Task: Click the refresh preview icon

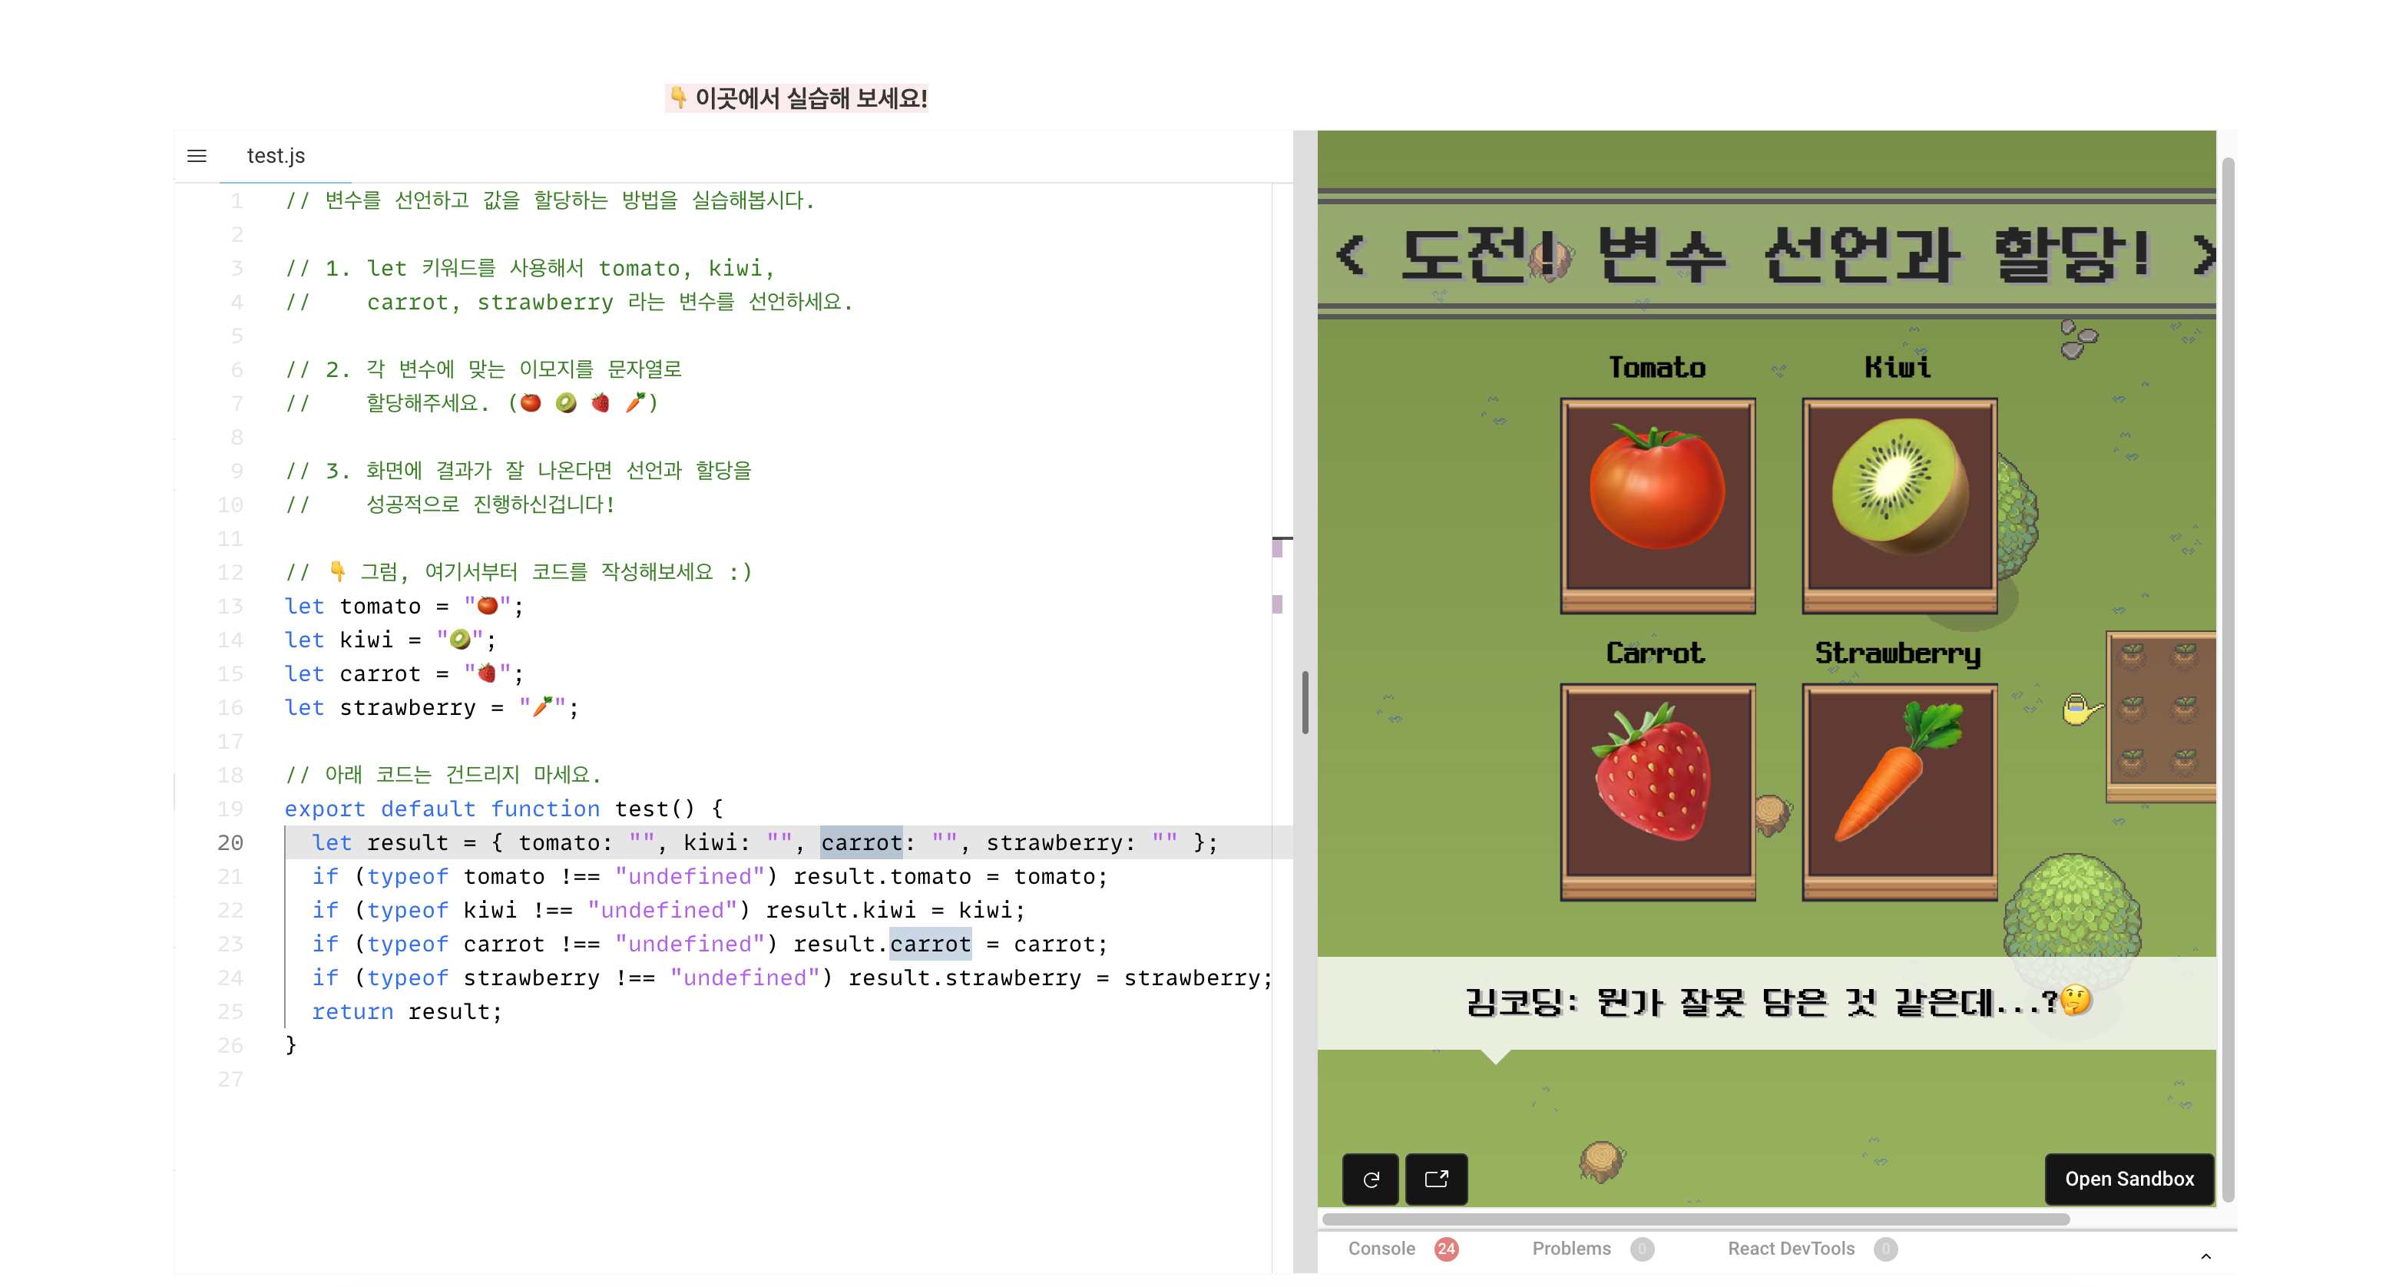Action: 1370,1179
